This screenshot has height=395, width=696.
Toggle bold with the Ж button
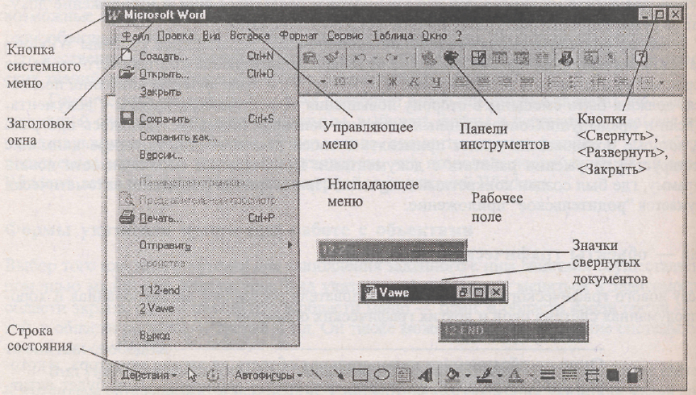(x=393, y=82)
